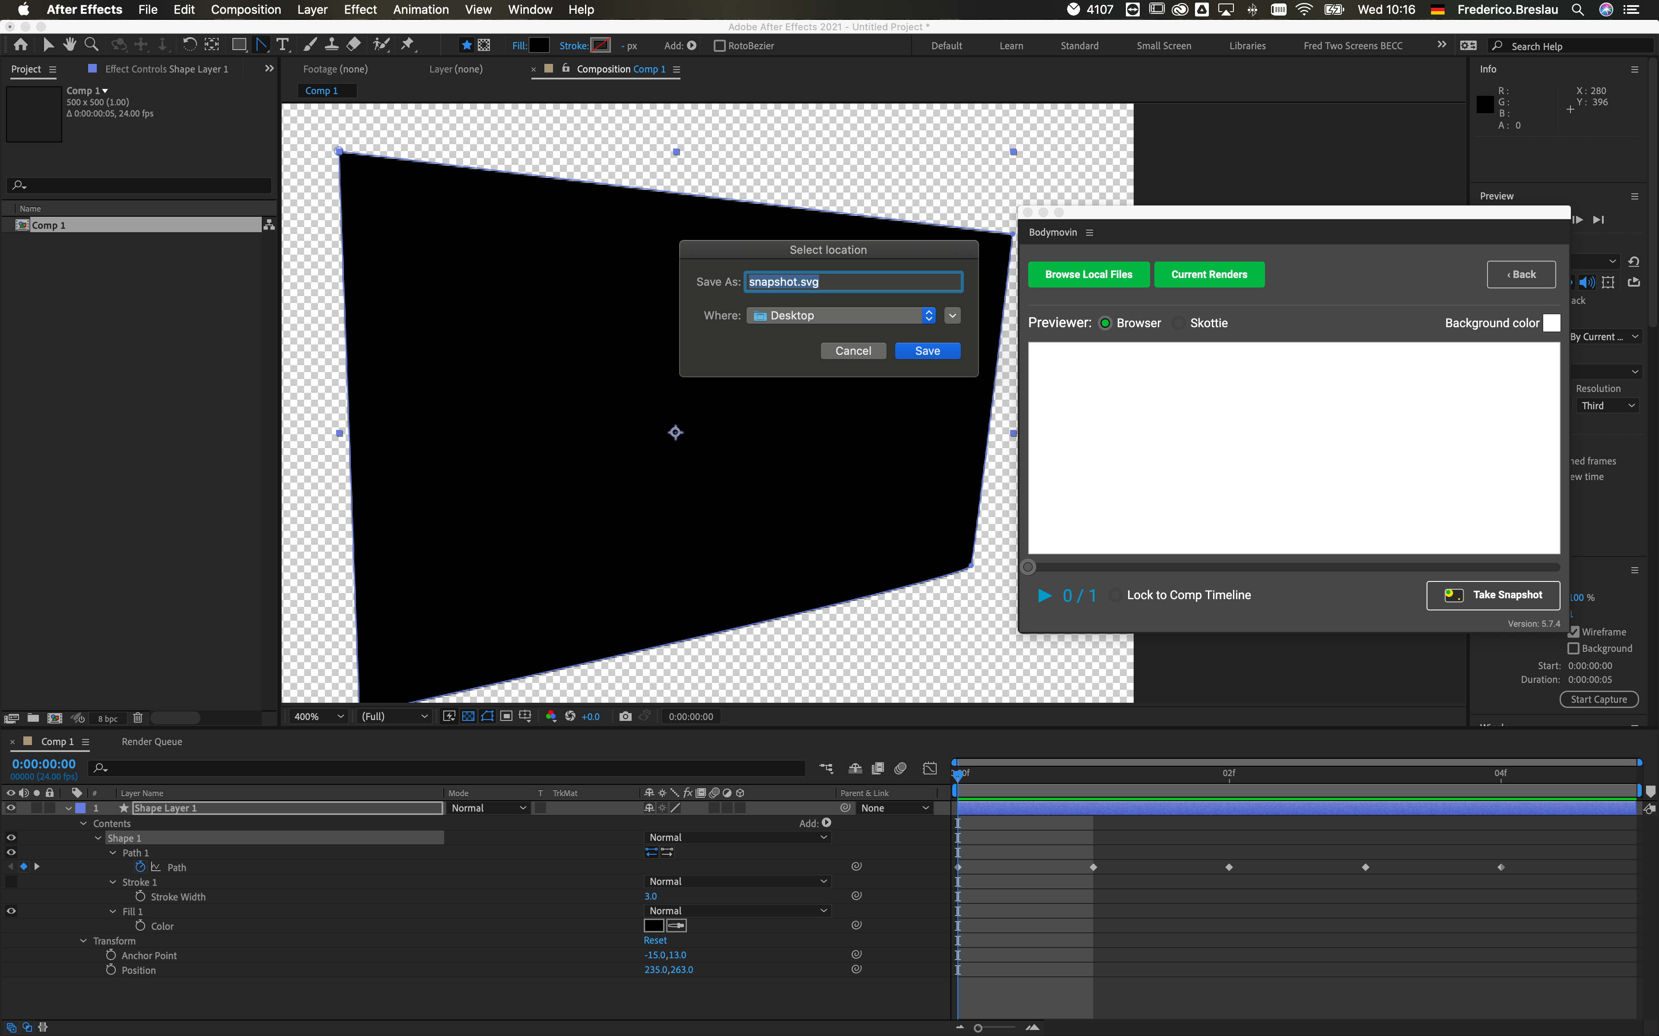The image size is (1659, 1036).
Task: Click the Browse Local Files button
Action: pyautogui.click(x=1089, y=274)
